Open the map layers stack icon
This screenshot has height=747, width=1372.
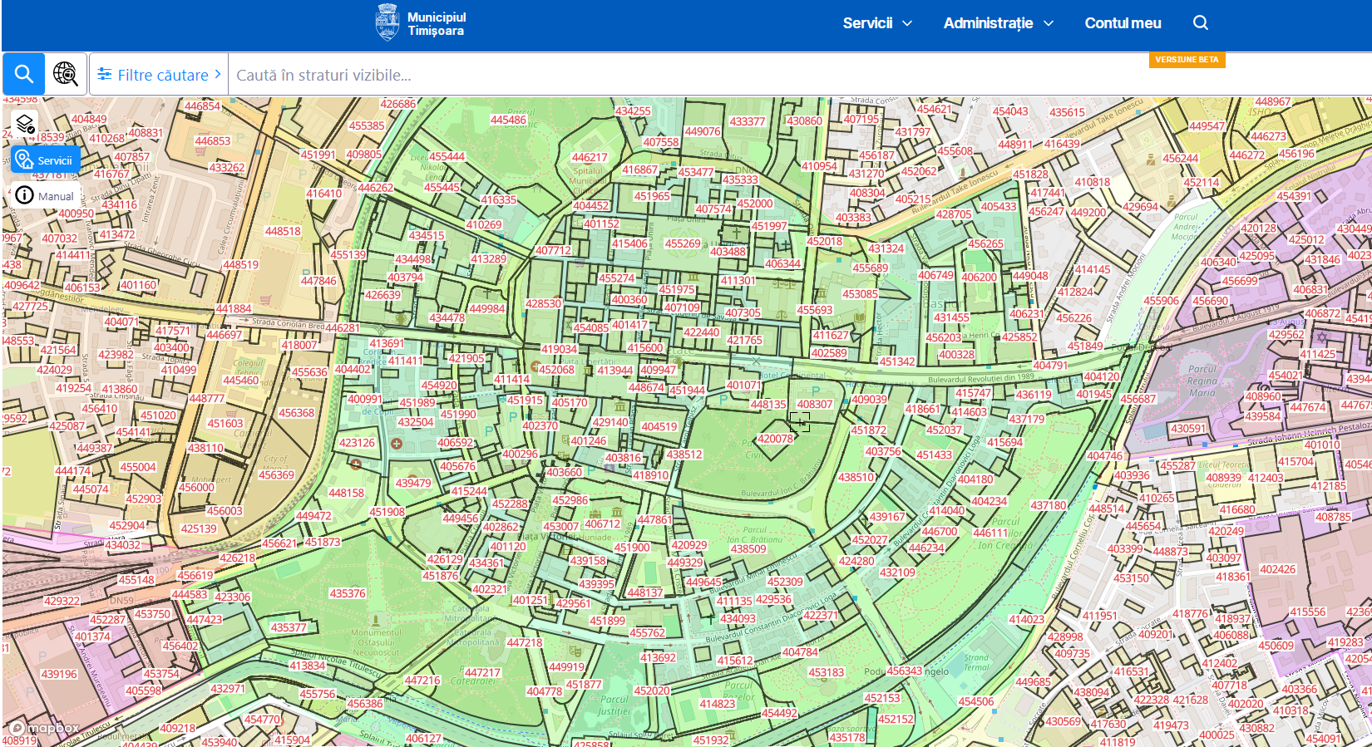25,124
